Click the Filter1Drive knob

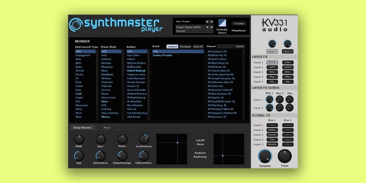(143, 156)
